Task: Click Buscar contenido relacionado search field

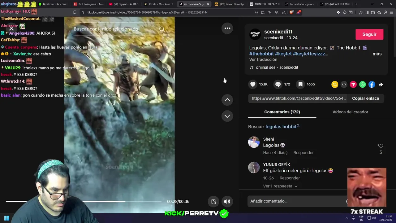Action: click(x=114, y=29)
